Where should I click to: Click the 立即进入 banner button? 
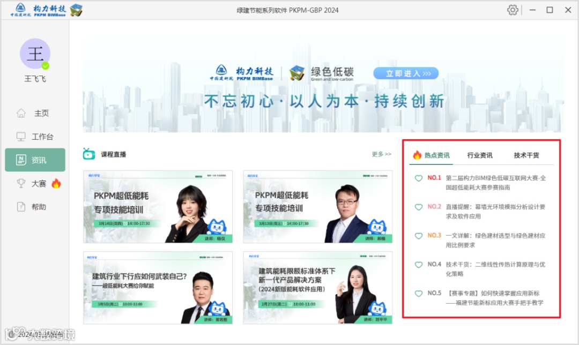406,73
